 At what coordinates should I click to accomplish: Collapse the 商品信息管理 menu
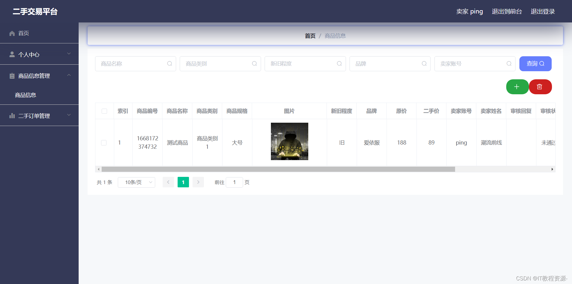[39, 76]
